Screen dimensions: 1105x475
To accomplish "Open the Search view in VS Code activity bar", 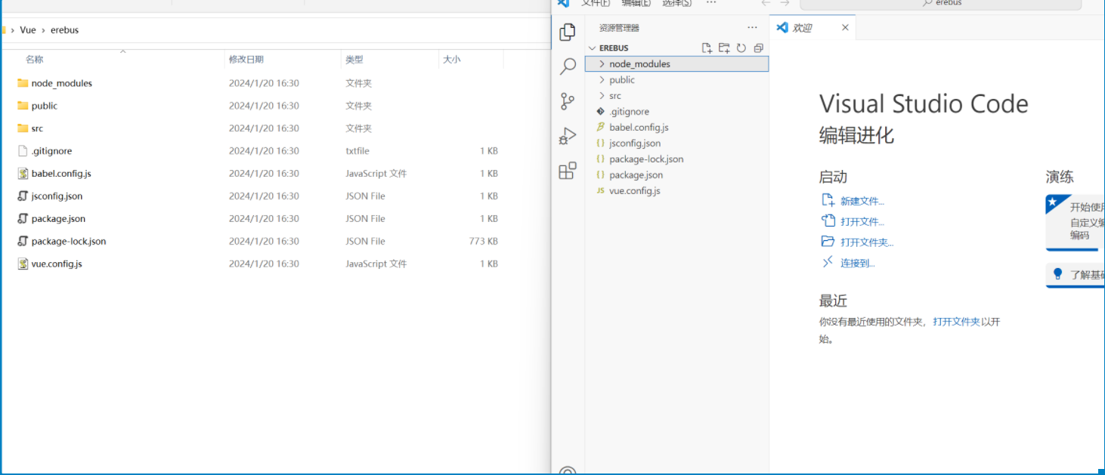I will pos(568,66).
